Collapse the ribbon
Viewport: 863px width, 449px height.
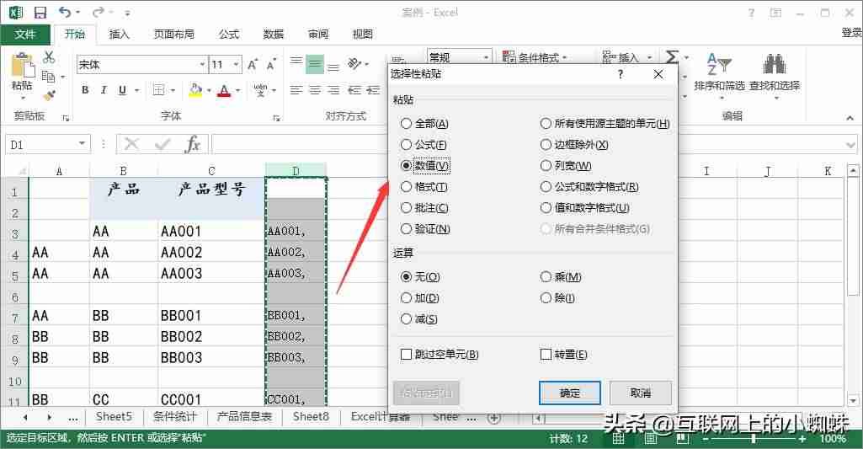tap(850, 117)
